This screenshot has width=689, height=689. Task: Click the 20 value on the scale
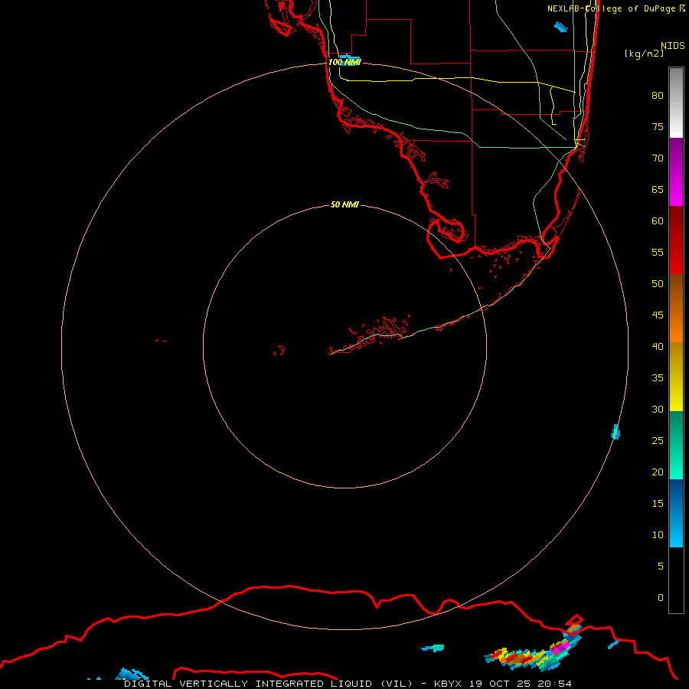pyautogui.click(x=658, y=472)
